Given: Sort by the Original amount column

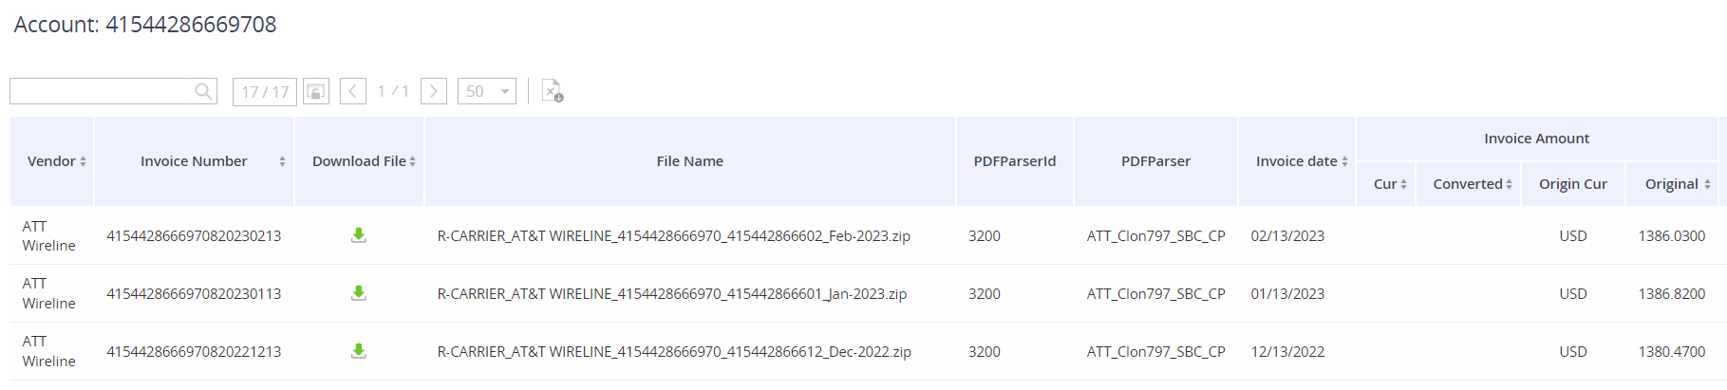Looking at the screenshot, I should point(1678,184).
